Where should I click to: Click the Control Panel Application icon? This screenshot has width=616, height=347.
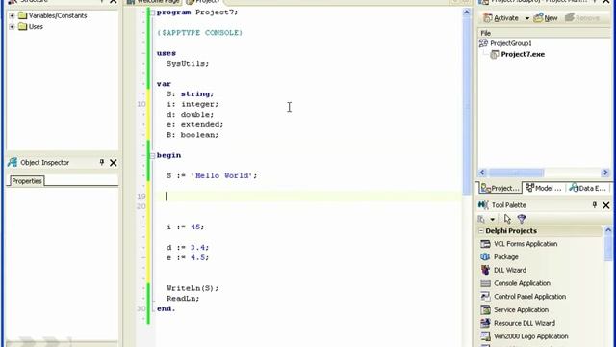coord(485,297)
